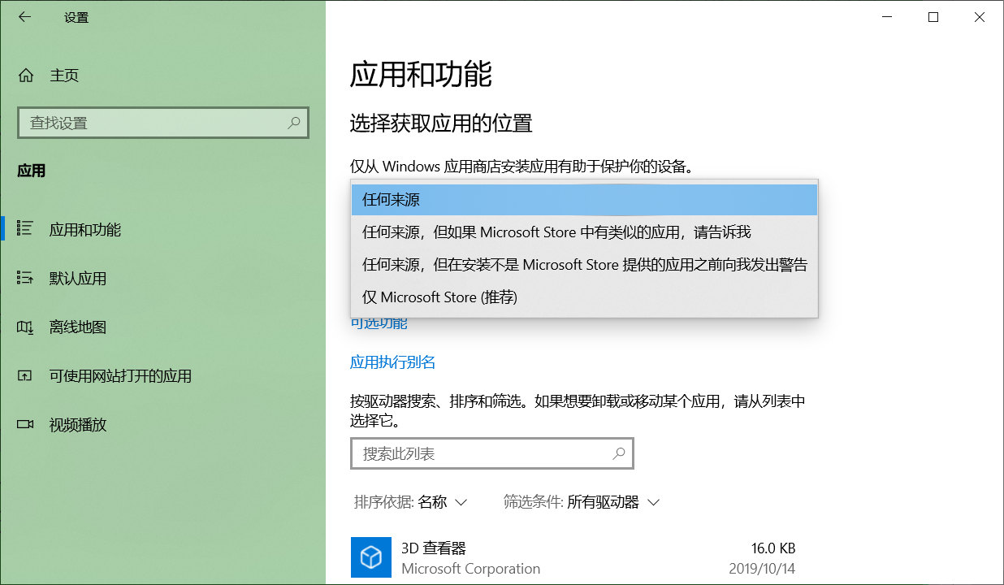Select the option warning before non-Store installs
Viewport: 1004px width, 585px height.
[x=583, y=265]
